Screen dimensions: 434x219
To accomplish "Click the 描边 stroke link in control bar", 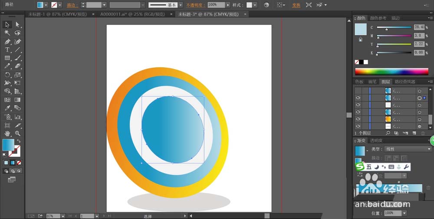I will tap(72, 5).
